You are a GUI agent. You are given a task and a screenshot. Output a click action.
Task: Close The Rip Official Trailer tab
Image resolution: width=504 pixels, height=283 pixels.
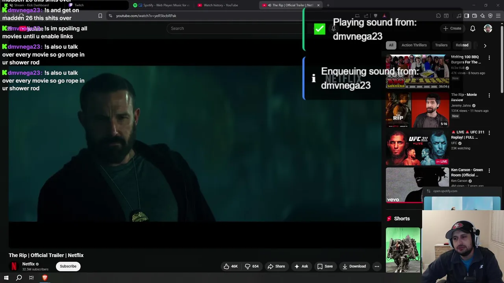318,5
